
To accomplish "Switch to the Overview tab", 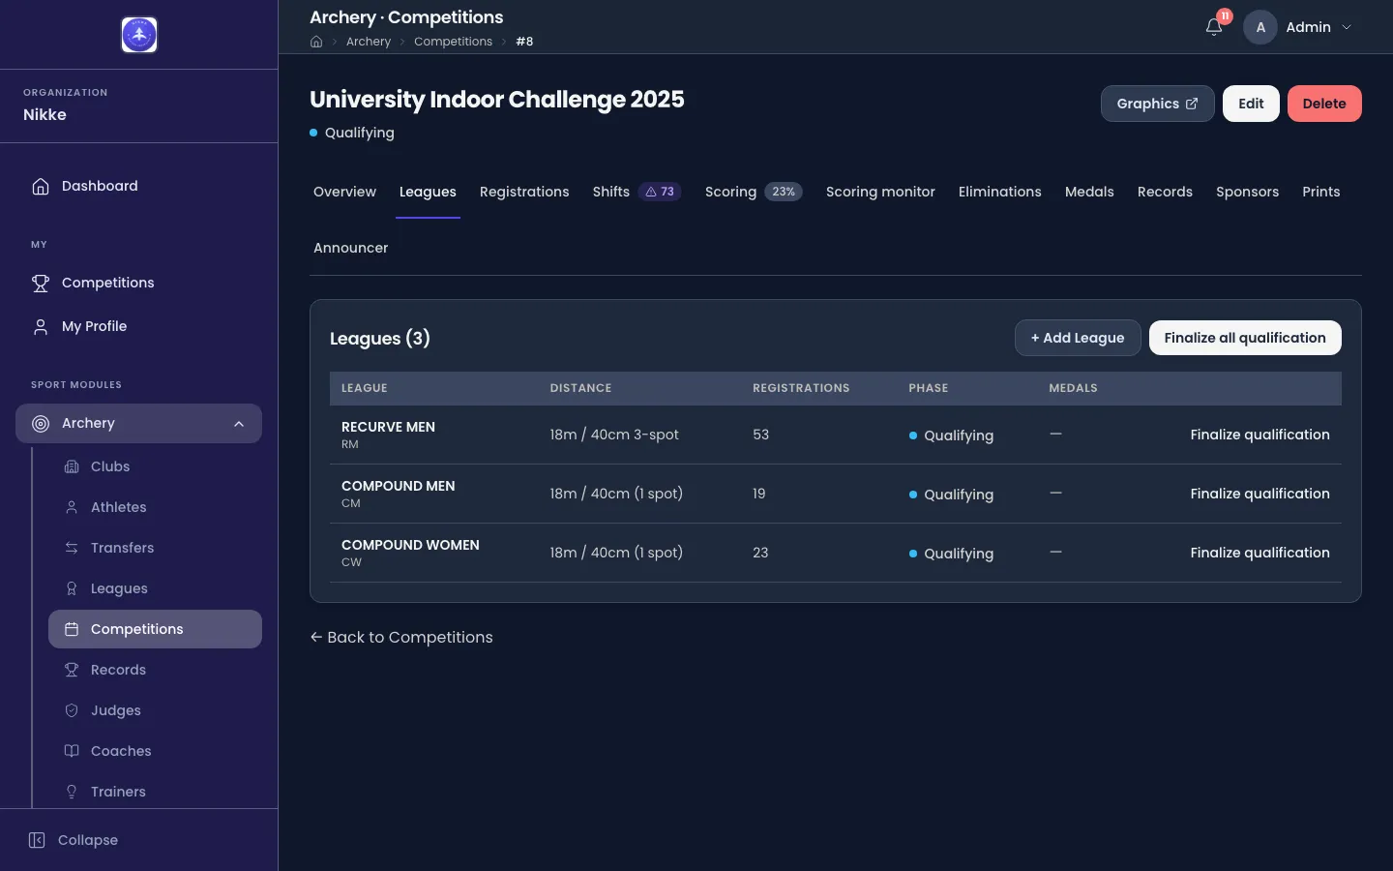I will point(344,192).
